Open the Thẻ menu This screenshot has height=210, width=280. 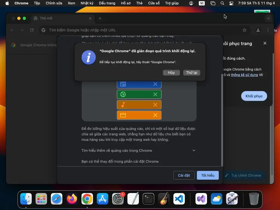[x=139, y=3]
